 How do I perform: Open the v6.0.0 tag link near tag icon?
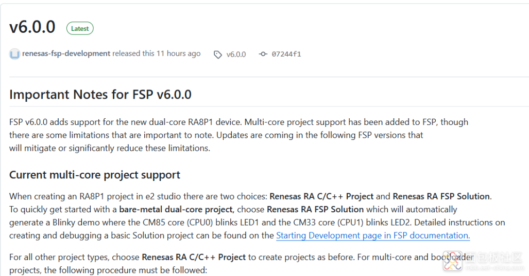coord(236,54)
